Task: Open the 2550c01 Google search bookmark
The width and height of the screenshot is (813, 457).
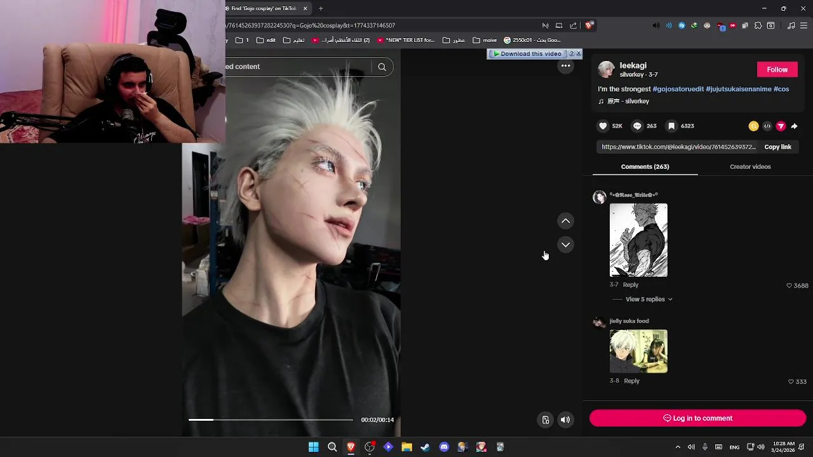Action: 532,40
